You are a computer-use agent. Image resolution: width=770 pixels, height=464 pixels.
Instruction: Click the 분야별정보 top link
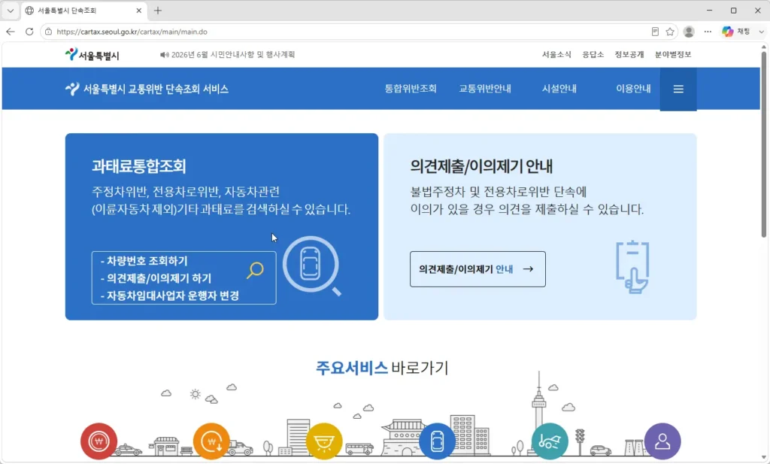[x=673, y=54]
